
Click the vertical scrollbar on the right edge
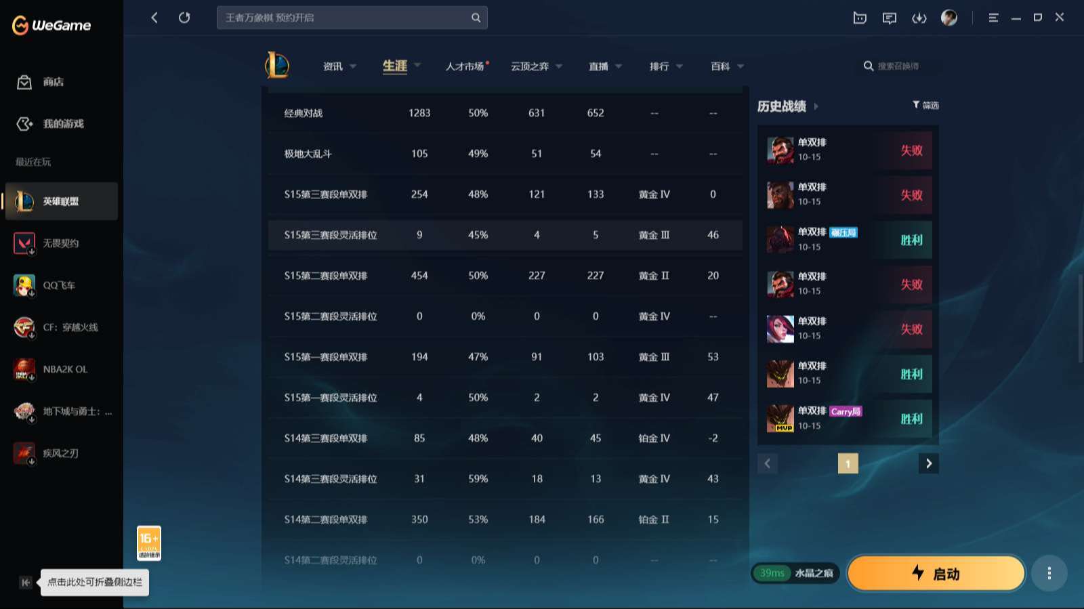pyautogui.click(x=1080, y=318)
